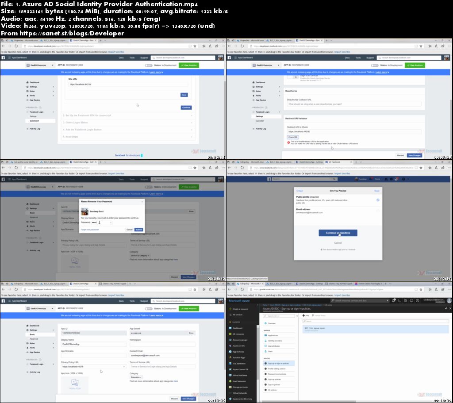
Task: Open All services in Azure sidebar
Action: click(236, 315)
